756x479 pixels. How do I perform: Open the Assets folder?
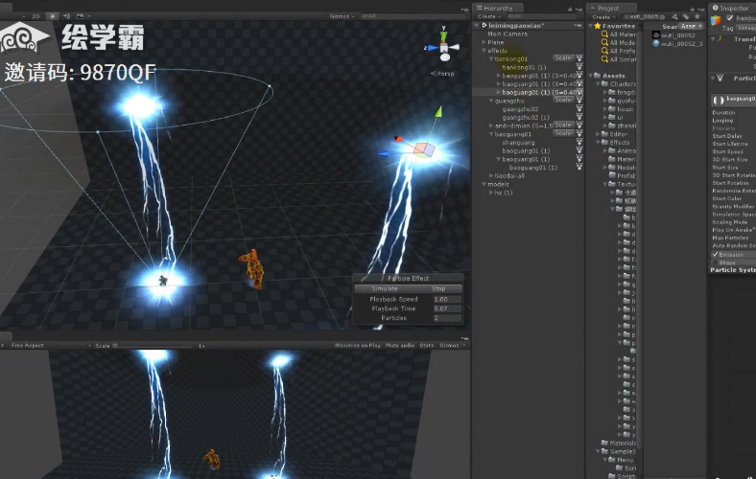[x=609, y=76]
